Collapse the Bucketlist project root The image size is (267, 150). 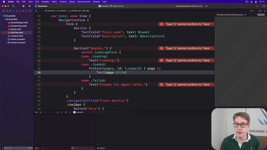click(x=3, y=16)
